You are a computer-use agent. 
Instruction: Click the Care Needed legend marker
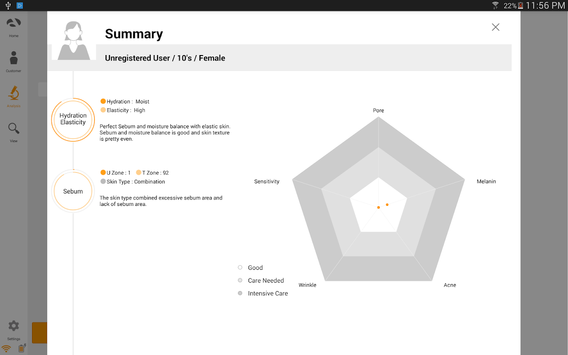(240, 280)
